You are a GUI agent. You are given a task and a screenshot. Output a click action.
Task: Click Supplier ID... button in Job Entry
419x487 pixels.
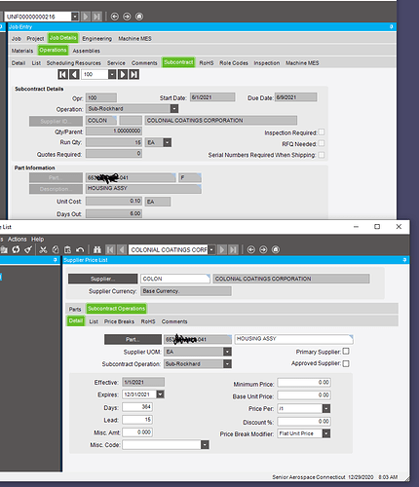pyautogui.click(x=56, y=121)
